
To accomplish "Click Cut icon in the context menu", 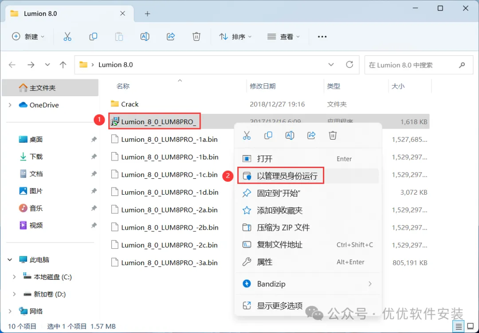I will coord(247,135).
